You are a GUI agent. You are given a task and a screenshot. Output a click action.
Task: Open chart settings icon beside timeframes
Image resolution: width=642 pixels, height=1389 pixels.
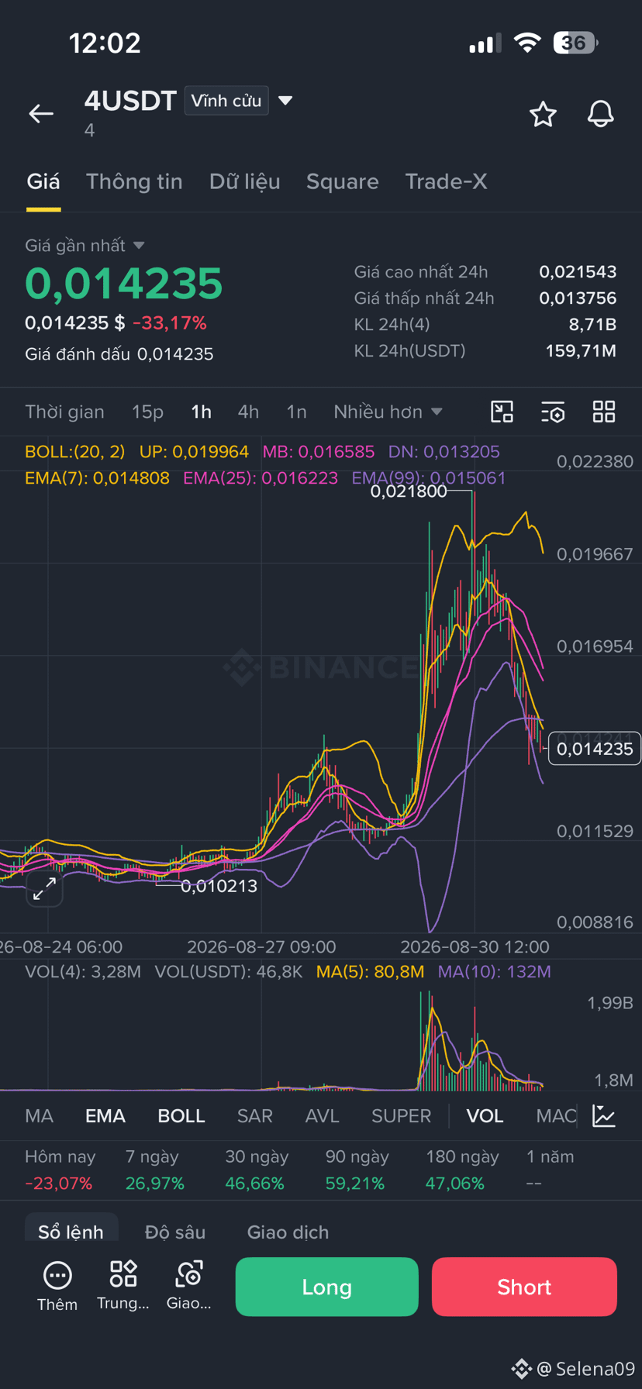coord(553,412)
